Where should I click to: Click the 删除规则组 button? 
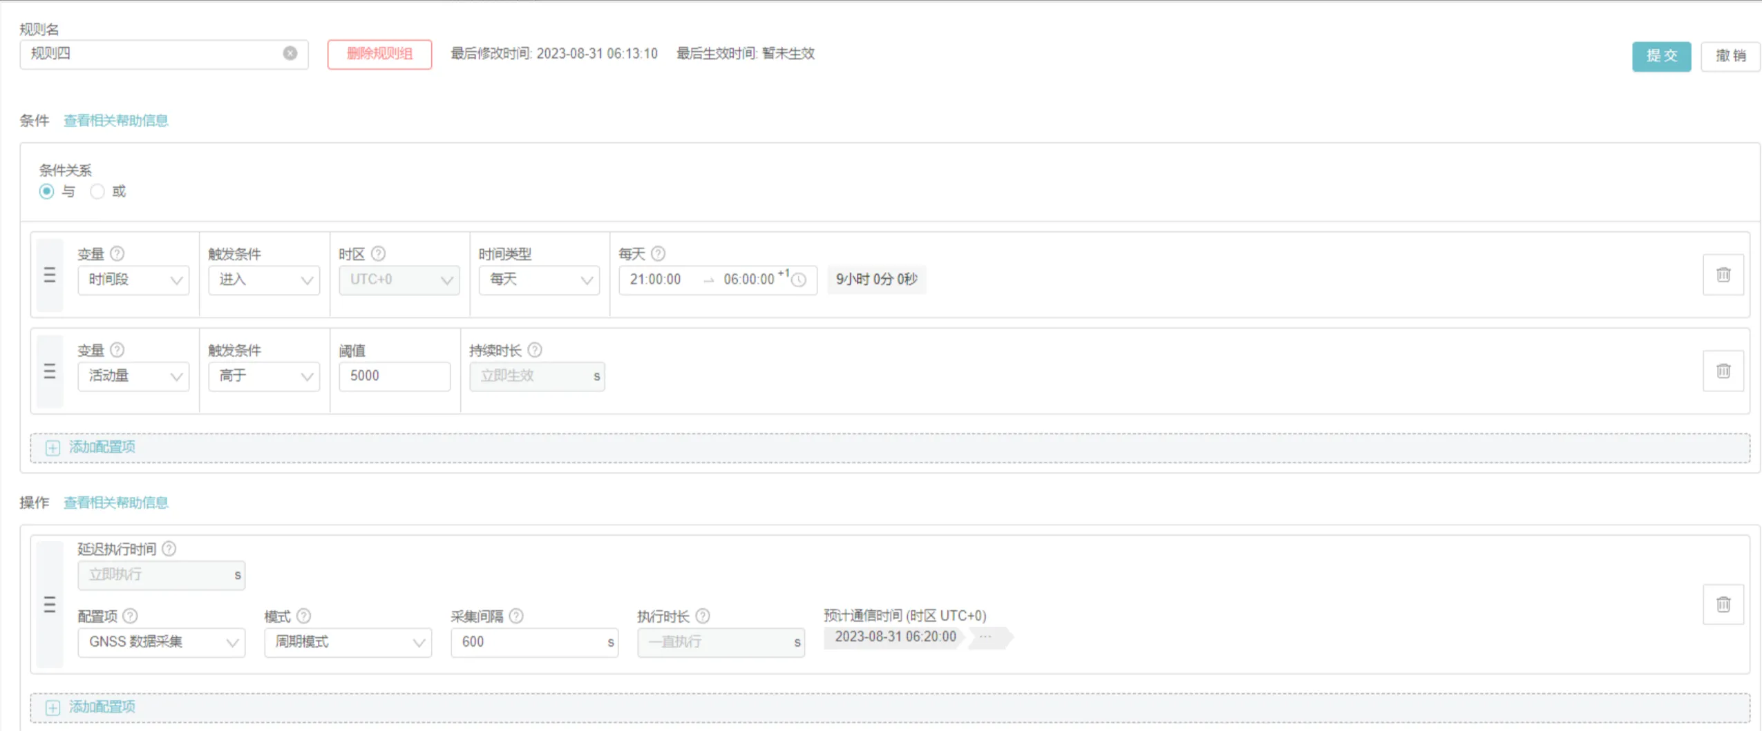tap(379, 55)
